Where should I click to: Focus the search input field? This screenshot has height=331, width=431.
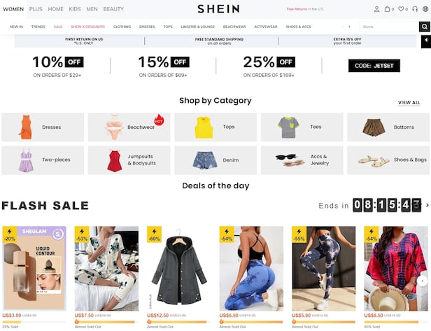(x=389, y=27)
